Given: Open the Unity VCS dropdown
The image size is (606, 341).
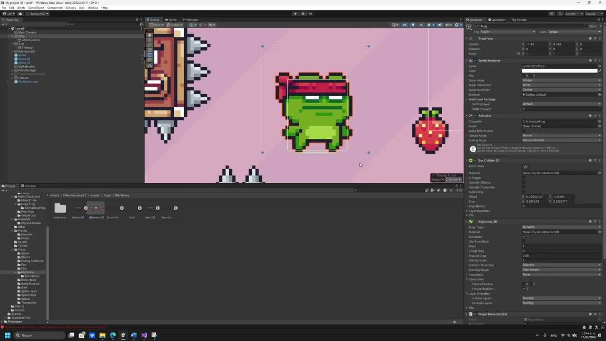Looking at the screenshot, I should click(x=37, y=14).
